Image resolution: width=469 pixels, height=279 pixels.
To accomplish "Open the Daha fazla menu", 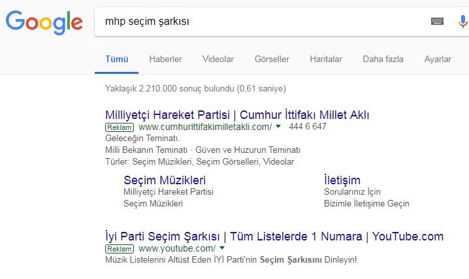I will click(x=383, y=59).
